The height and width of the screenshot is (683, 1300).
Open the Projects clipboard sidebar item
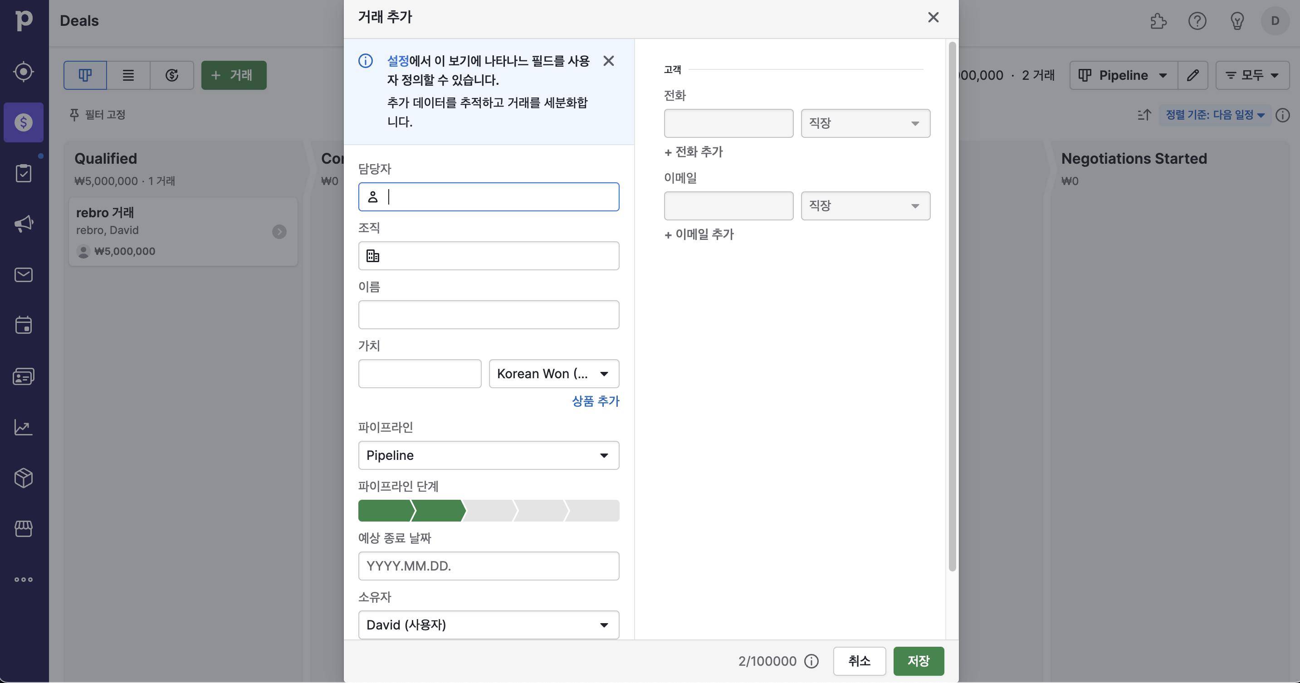24,174
